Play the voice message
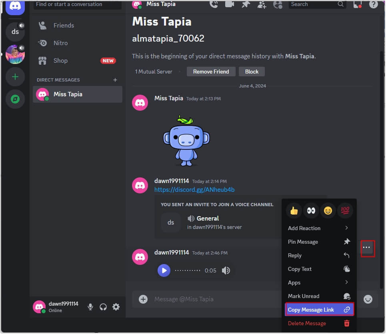The image size is (386, 334). [164, 270]
